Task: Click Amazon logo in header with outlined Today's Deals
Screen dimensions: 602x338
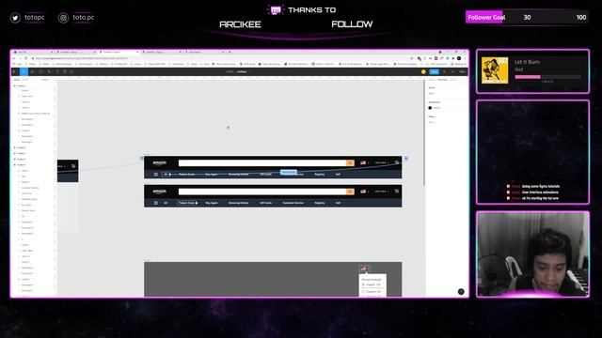Action: [159, 192]
